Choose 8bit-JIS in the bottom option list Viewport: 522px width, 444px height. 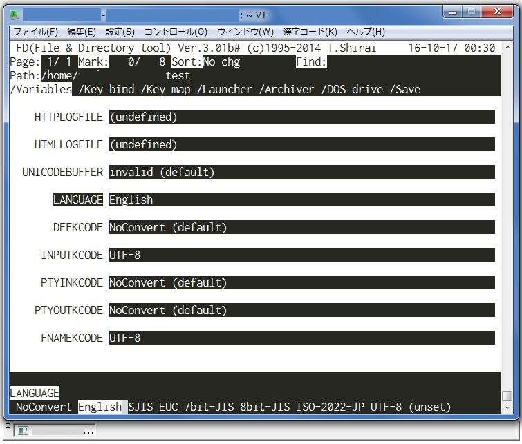click(x=265, y=407)
